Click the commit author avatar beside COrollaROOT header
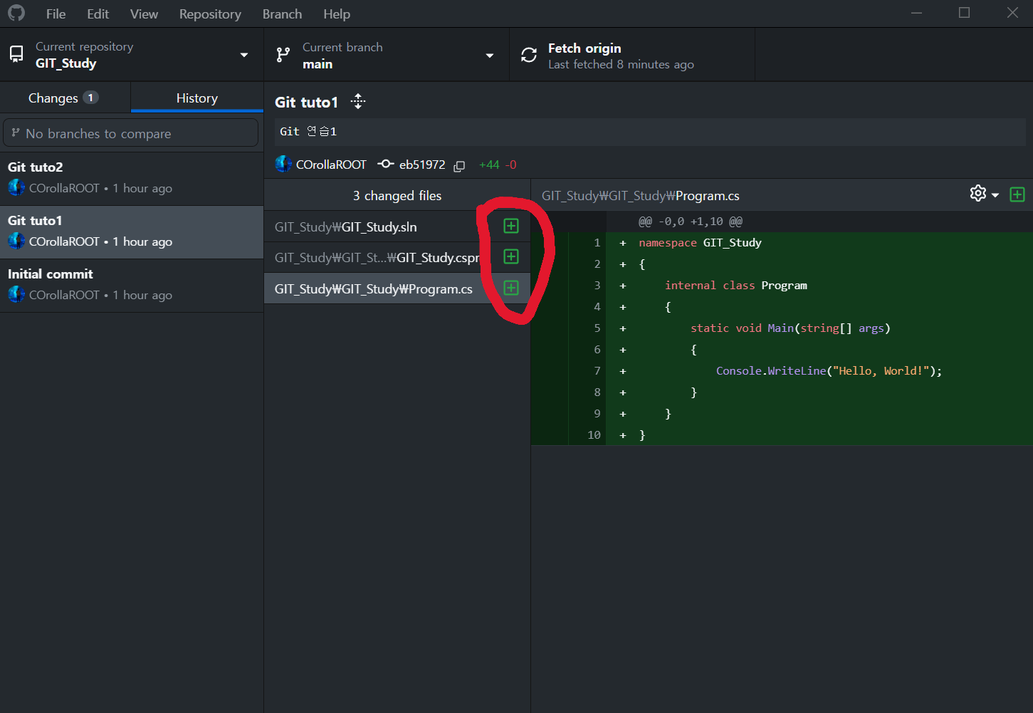The height and width of the screenshot is (713, 1033). 283,164
